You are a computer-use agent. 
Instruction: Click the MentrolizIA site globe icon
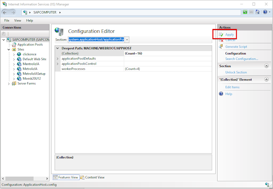(x=19, y=64)
